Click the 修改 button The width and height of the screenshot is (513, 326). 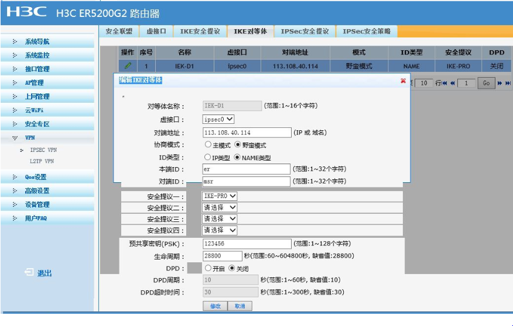click(x=216, y=306)
